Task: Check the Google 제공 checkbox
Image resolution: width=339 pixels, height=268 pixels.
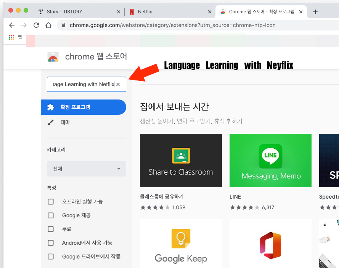Action: pos(51,215)
